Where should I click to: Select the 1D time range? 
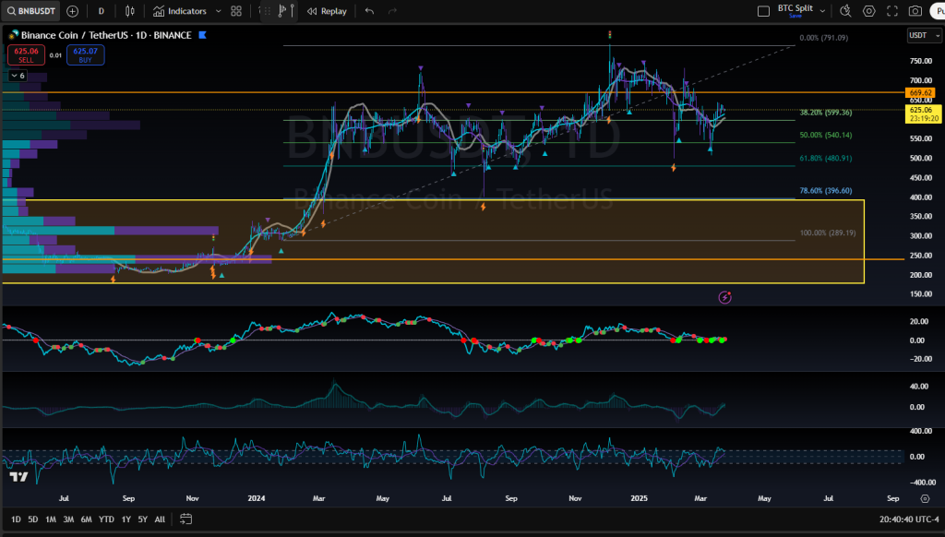16,519
